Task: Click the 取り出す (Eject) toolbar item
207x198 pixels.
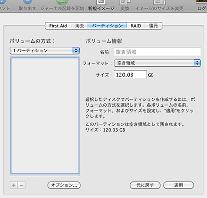Action: 27,5
